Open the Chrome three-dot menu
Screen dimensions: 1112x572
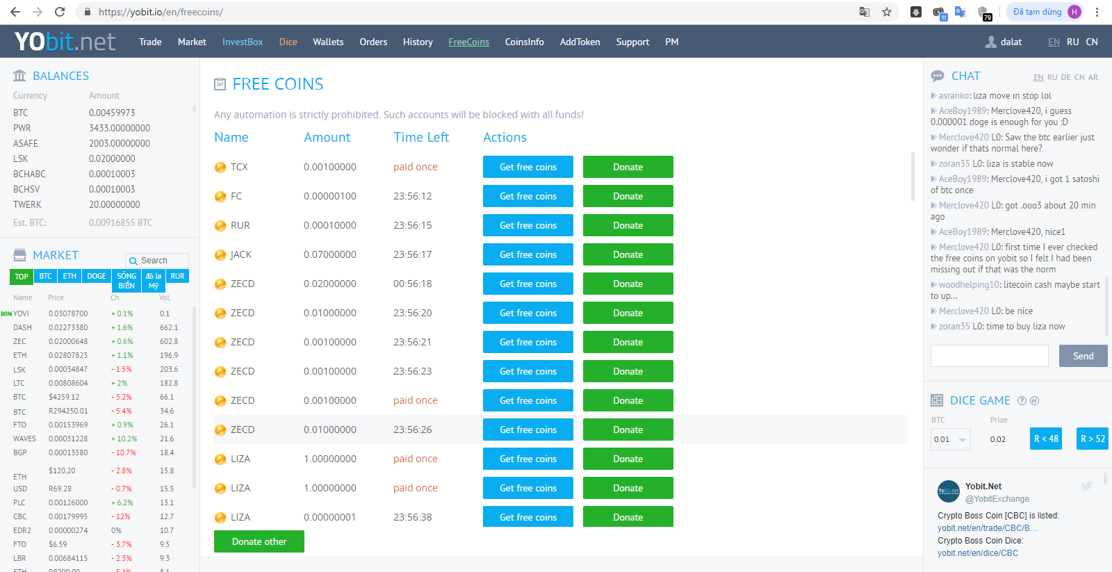coord(1097,12)
